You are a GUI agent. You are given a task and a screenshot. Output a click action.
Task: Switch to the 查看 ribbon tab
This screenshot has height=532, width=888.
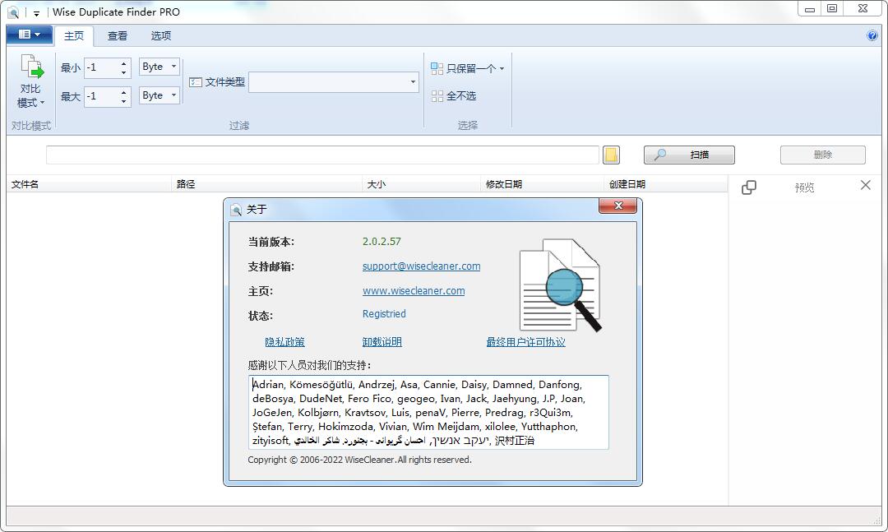tap(118, 35)
